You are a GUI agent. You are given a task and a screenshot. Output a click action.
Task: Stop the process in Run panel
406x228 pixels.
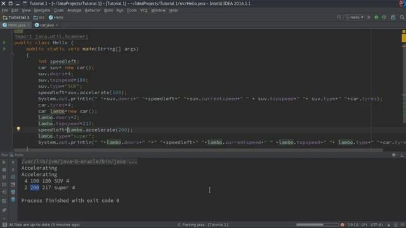4,170
